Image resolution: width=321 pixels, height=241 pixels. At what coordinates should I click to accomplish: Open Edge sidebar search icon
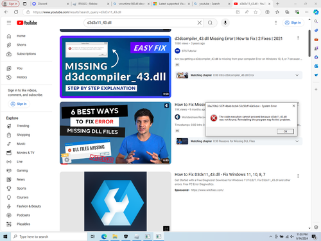(x=316, y=21)
